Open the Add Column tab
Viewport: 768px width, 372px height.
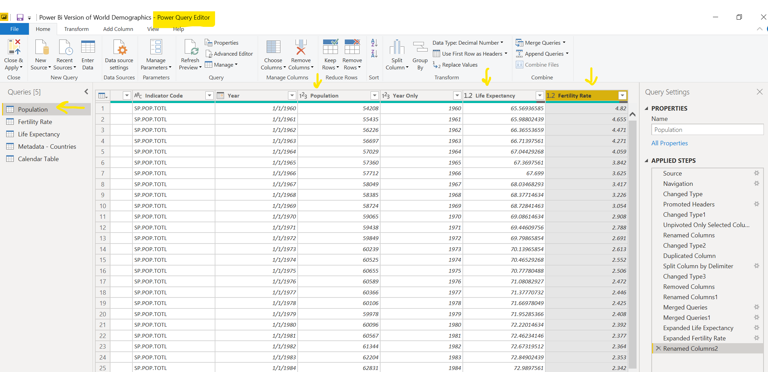click(118, 29)
